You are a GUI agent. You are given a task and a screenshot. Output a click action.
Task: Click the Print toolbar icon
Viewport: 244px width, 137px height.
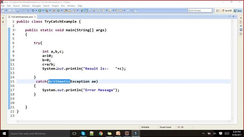[18, 11]
